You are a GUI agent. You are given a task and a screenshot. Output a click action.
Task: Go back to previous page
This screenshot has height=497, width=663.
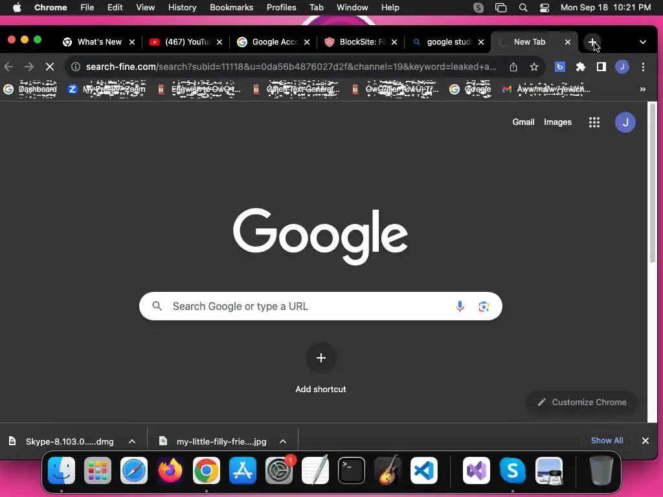[8, 67]
